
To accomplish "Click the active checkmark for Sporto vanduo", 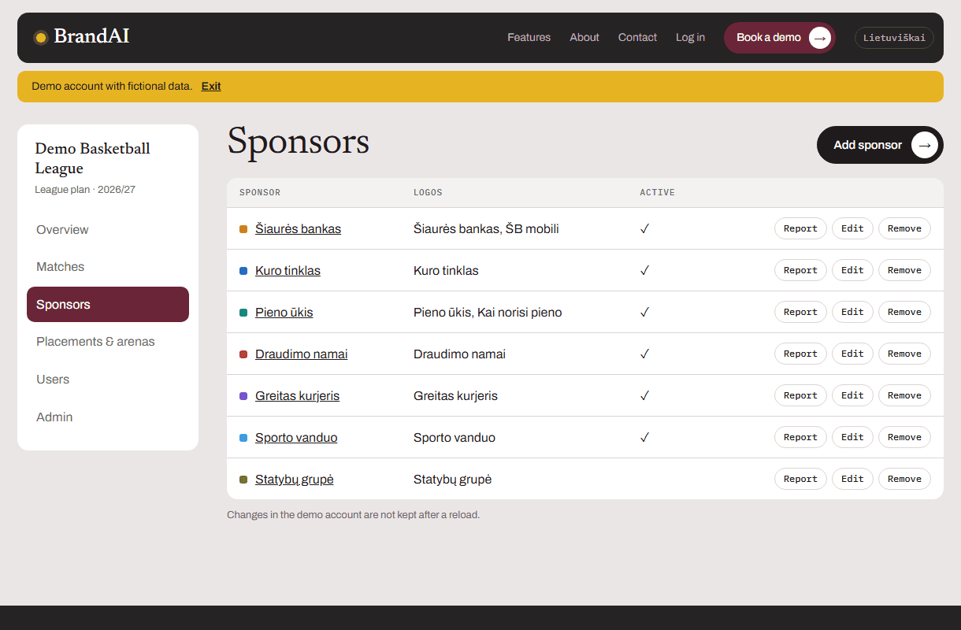I will [644, 437].
